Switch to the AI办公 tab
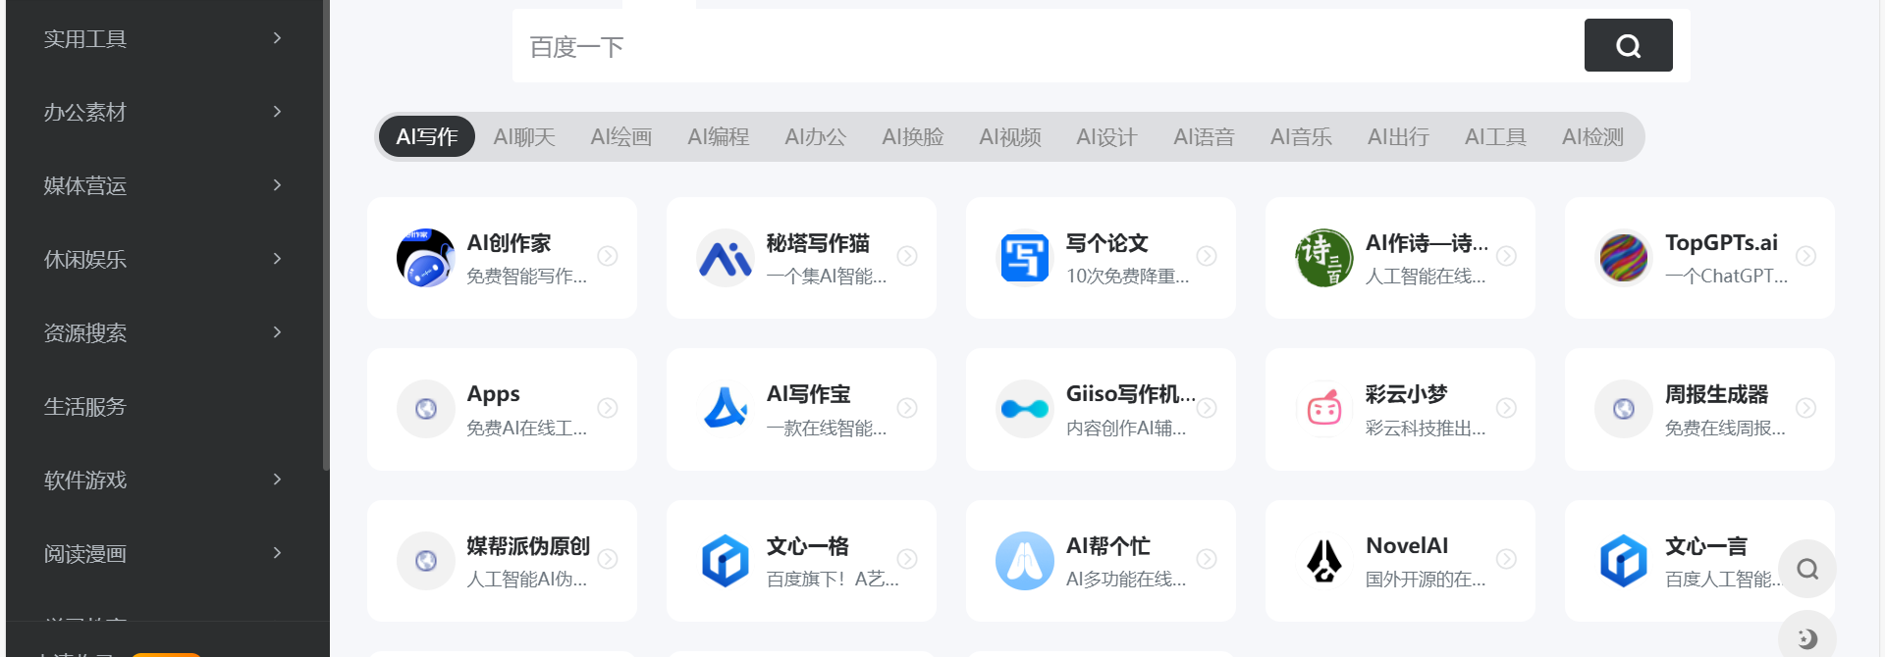 (x=816, y=136)
